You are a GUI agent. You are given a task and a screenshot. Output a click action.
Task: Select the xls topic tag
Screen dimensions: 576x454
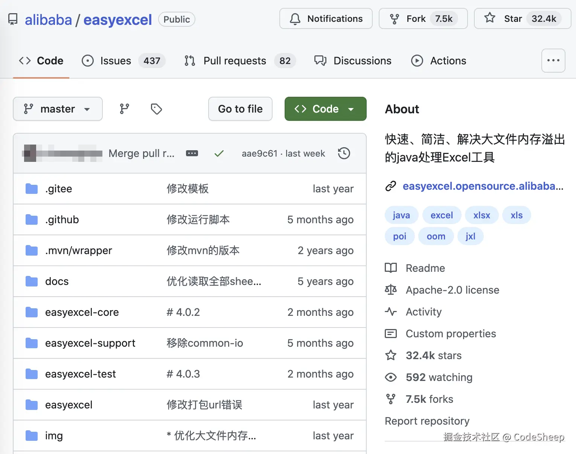click(517, 215)
